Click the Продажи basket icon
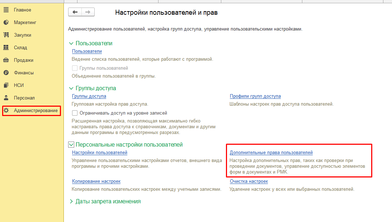392x222 pixels. click(x=6, y=60)
